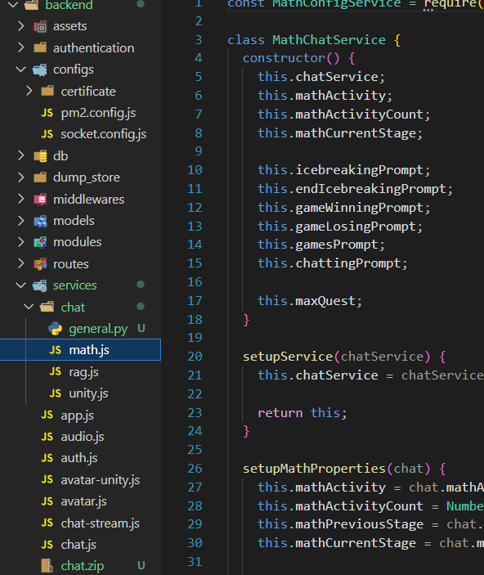Image resolution: width=484 pixels, height=575 pixels.
Task: Click the authentication folder icon
Action: [40, 47]
